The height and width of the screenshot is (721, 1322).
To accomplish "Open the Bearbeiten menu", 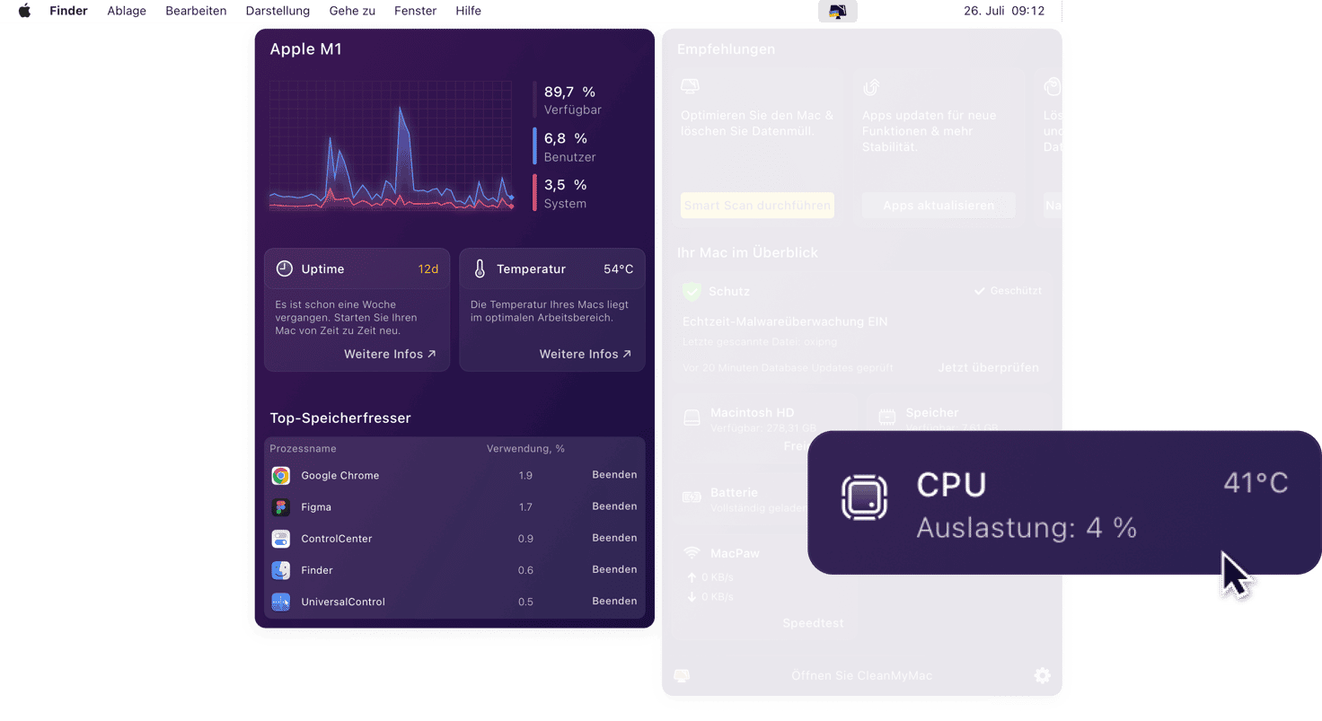I will (196, 11).
